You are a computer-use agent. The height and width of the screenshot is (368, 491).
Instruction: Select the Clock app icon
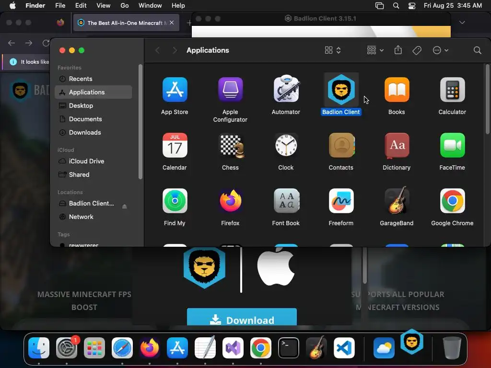(286, 145)
